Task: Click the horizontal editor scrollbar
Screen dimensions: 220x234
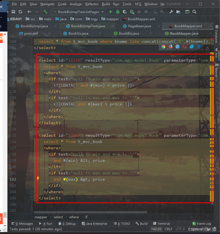Action: click(91, 212)
